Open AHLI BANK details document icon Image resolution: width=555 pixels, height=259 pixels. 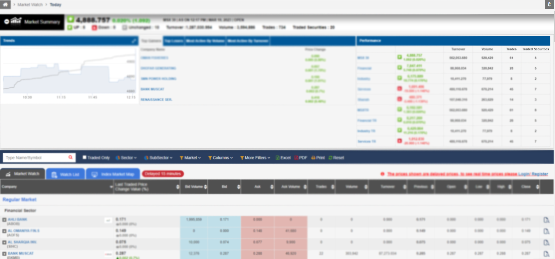(547, 220)
